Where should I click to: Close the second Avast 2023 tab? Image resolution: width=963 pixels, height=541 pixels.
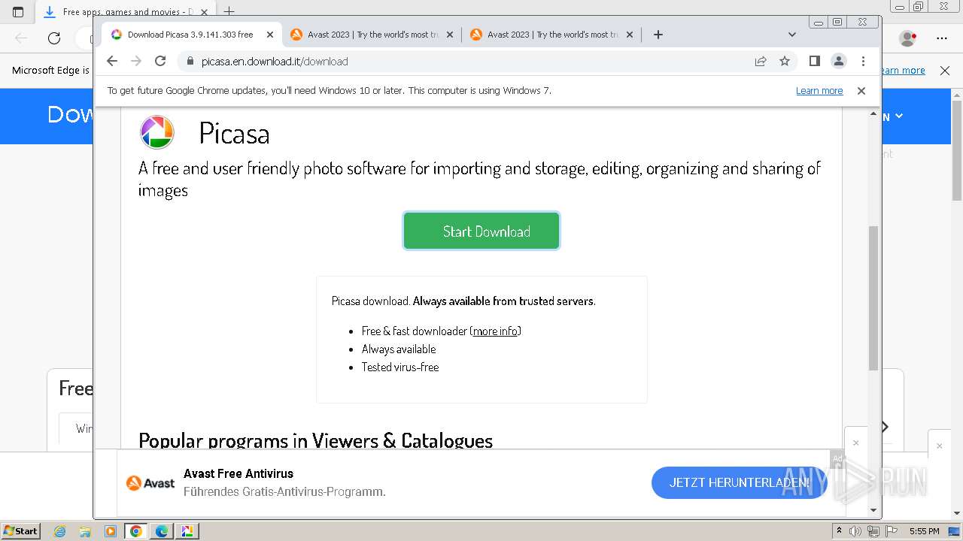630,35
